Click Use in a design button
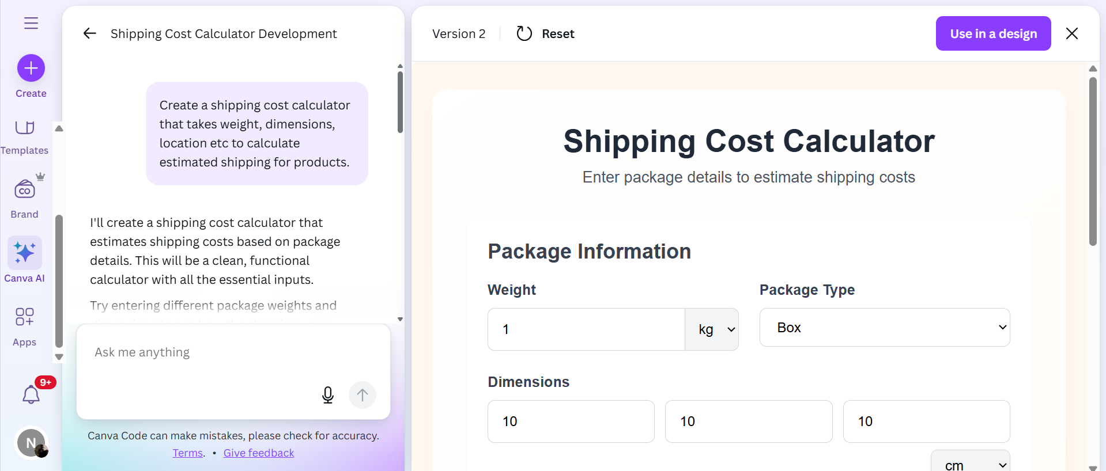This screenshot has width=1106, height=471. point(992,34)
